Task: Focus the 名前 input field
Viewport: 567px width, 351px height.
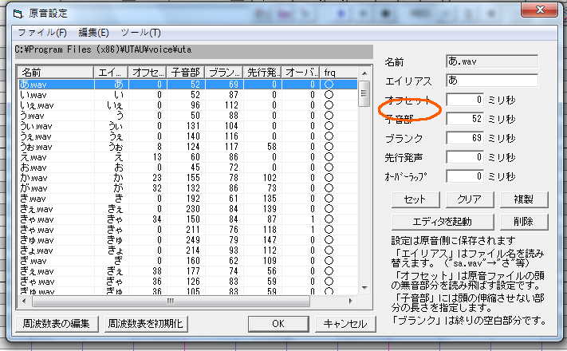Action: (x=492, y=61)
